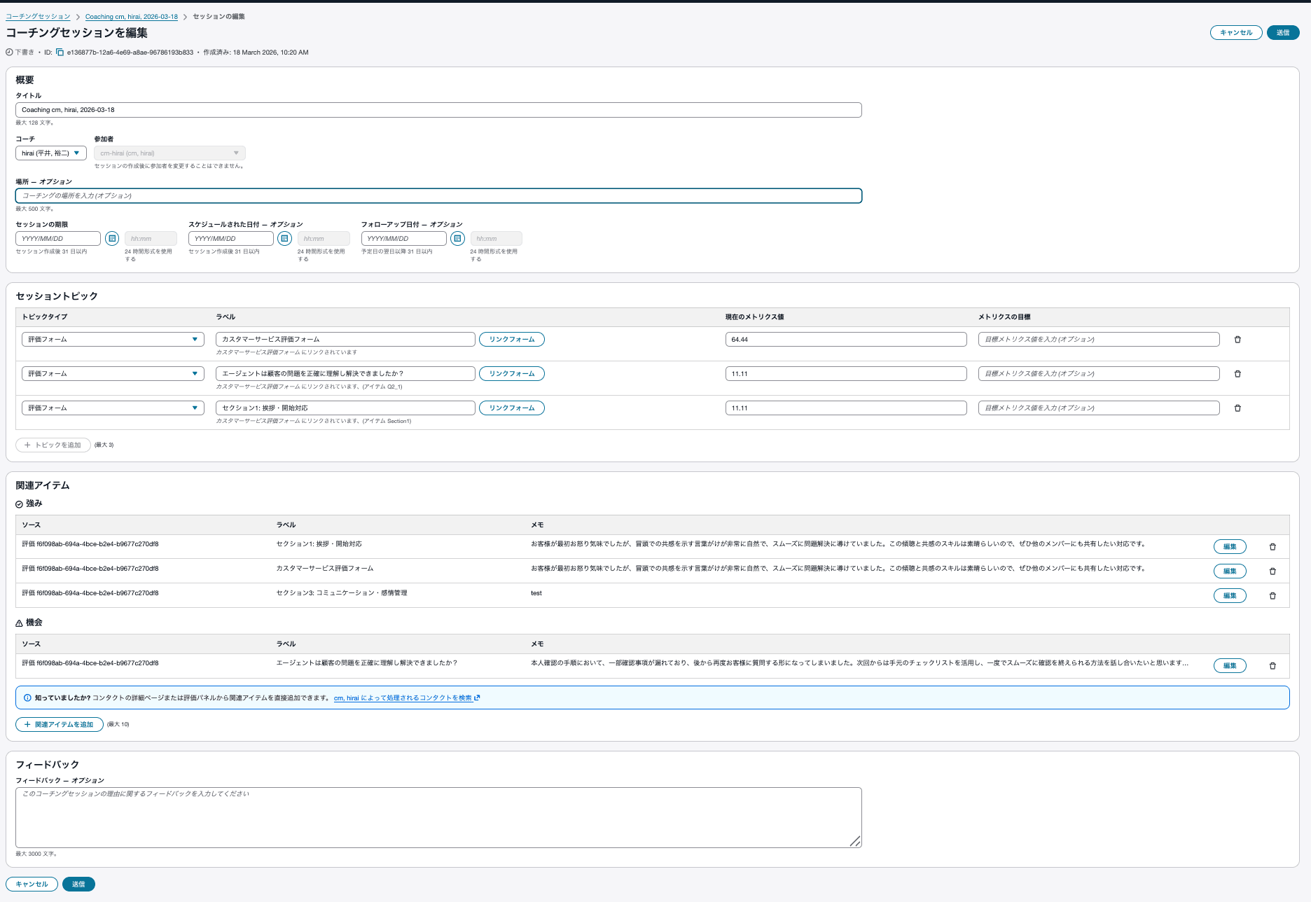Click the top 送信 button
1311x902 pixels.
click(1282, 33)
